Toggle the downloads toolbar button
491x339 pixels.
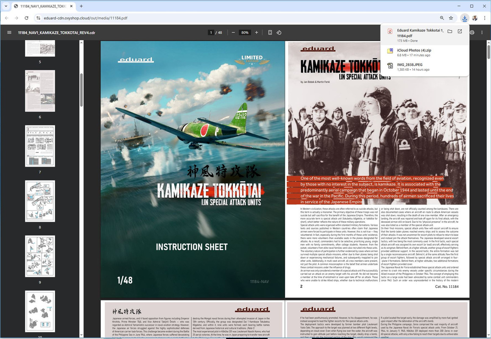(464, 18)
